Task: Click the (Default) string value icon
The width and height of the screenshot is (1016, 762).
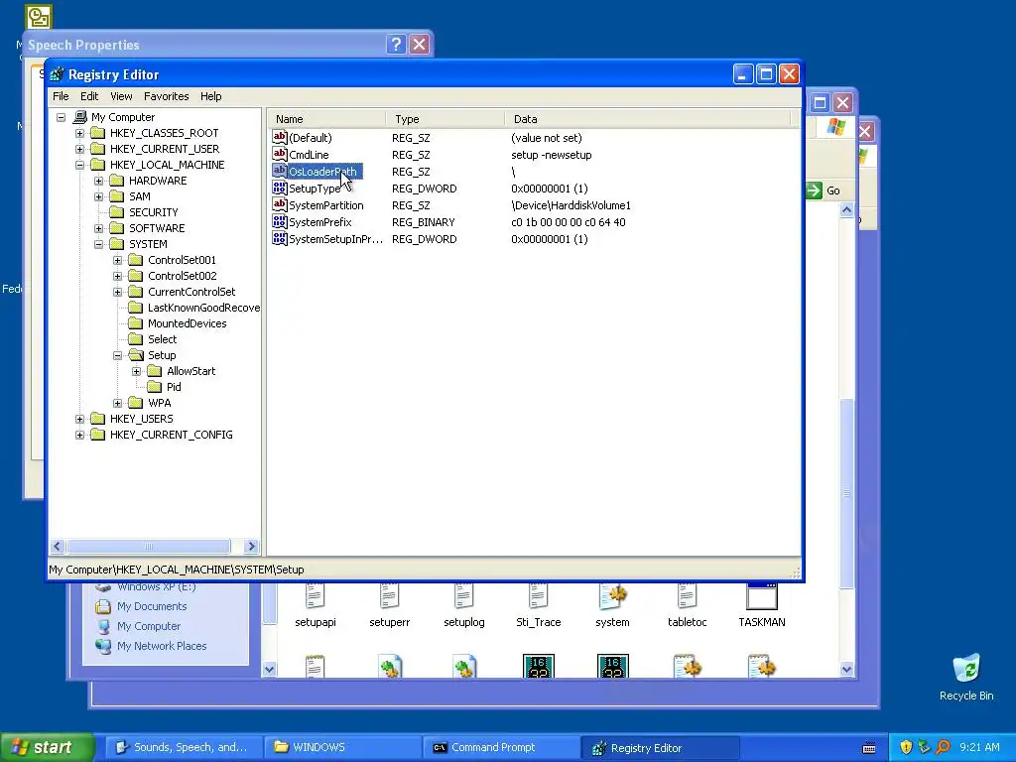Action: [x=279, y=137]
